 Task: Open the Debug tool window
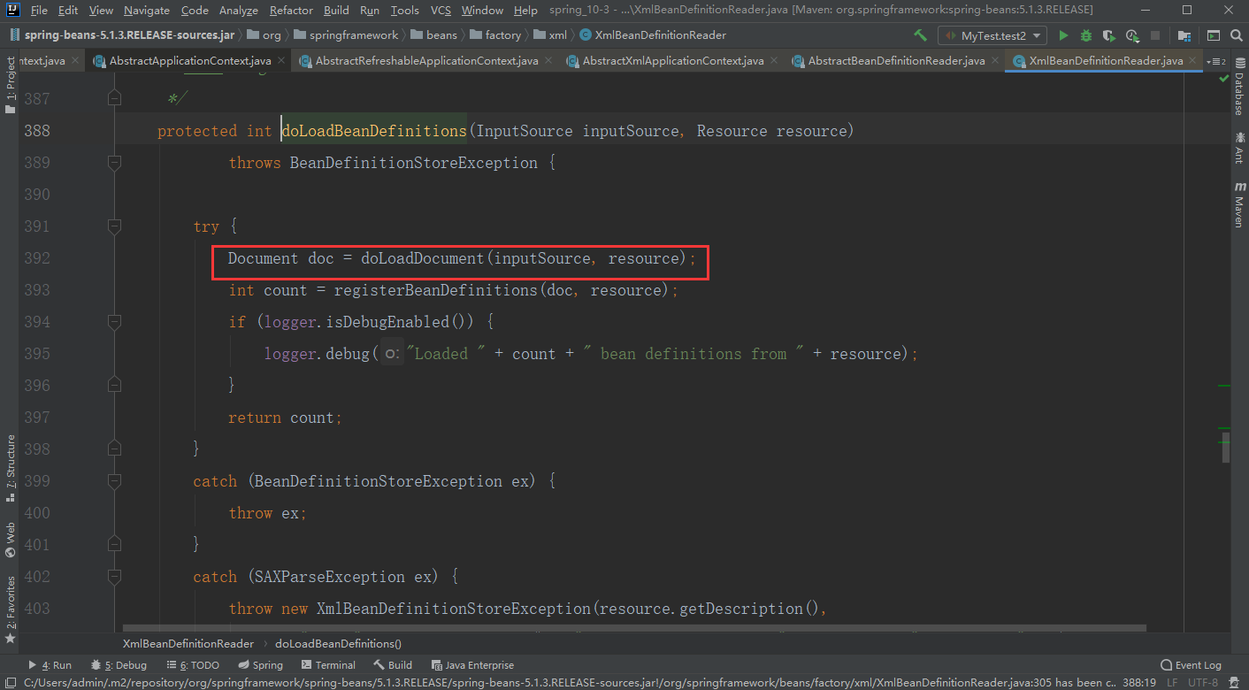[x=119, y=665]
